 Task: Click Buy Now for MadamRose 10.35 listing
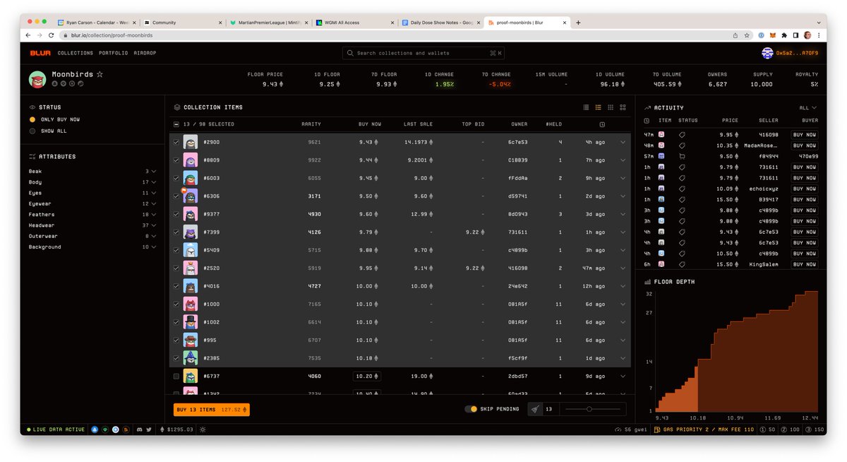805,146
